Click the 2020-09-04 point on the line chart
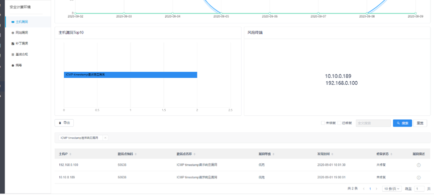Screen dimensions: 434x195 click(172, 13)
